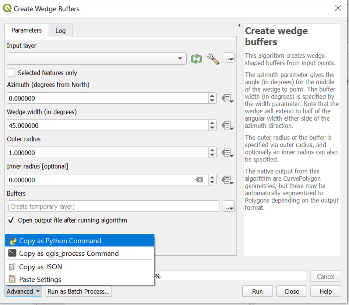Enable Selected features only checkbox

(x=11, y=73)
